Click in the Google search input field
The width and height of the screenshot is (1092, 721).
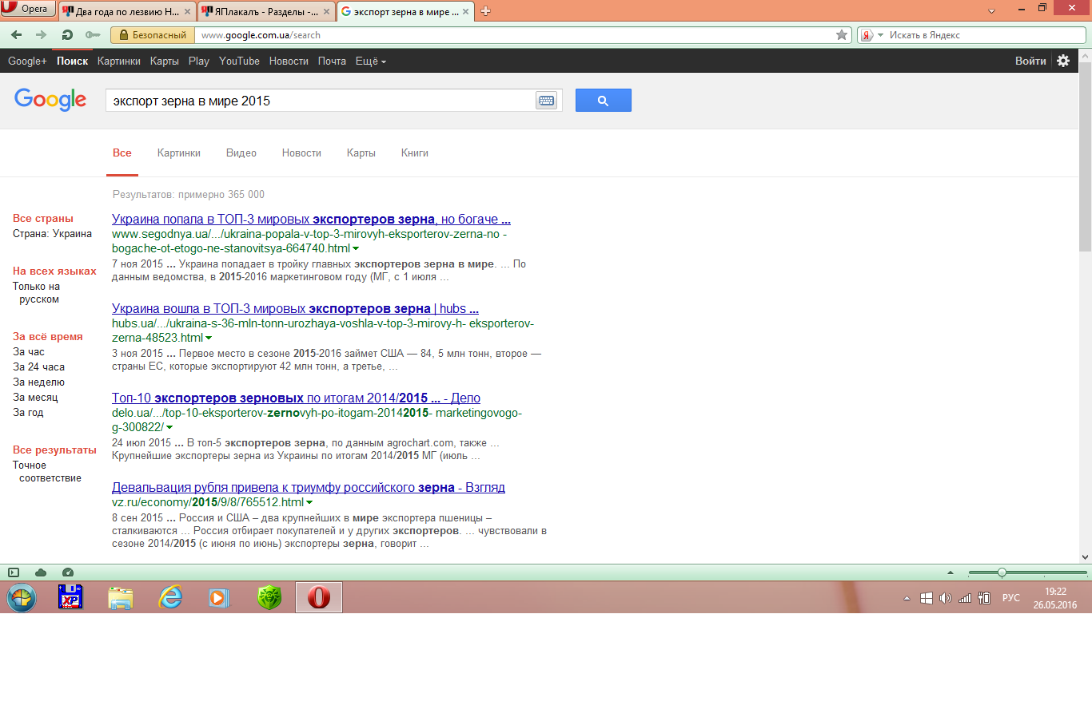pyautogui.click(x=320, y=101)
